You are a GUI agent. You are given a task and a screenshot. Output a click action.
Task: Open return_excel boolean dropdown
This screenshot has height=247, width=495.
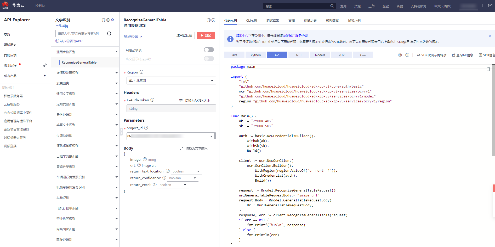(x=173, y=185)
